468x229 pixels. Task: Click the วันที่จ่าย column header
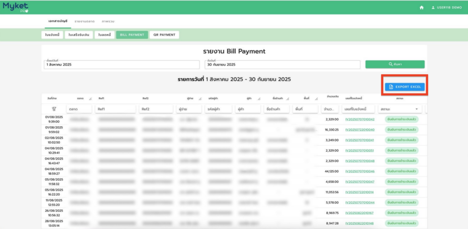point(52,98)
